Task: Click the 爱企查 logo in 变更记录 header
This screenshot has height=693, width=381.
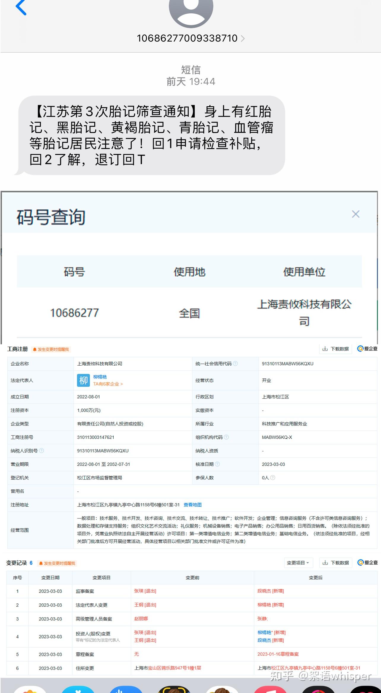Action: [x=367, y=562]
